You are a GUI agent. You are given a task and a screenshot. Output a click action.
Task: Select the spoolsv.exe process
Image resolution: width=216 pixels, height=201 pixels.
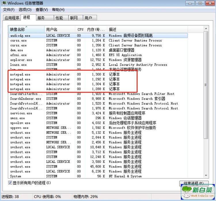pos(98,123)
